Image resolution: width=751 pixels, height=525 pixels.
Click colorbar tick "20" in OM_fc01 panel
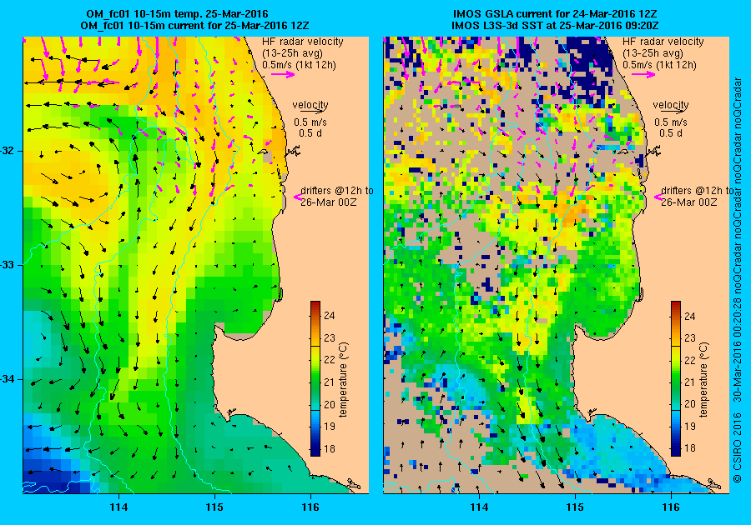click(x=330, y=404)
